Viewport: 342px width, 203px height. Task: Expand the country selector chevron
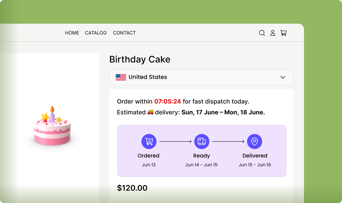pyautogui.click(x=283, y=77)
